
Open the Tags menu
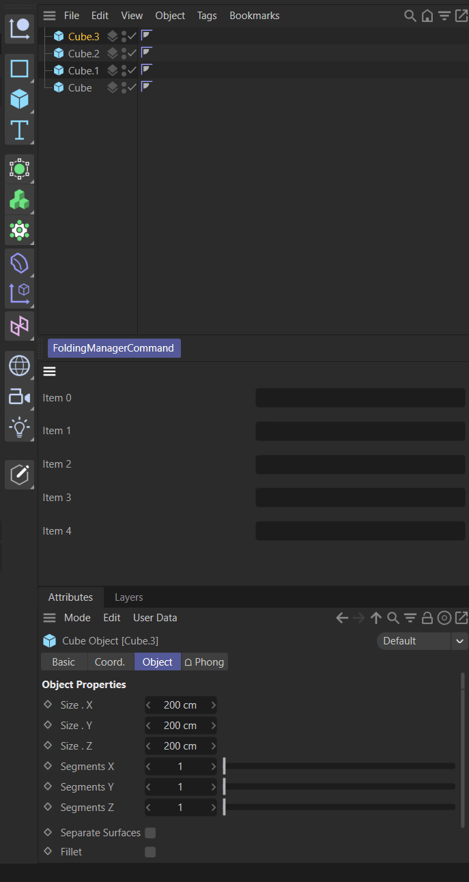click(x=207, y=15)
